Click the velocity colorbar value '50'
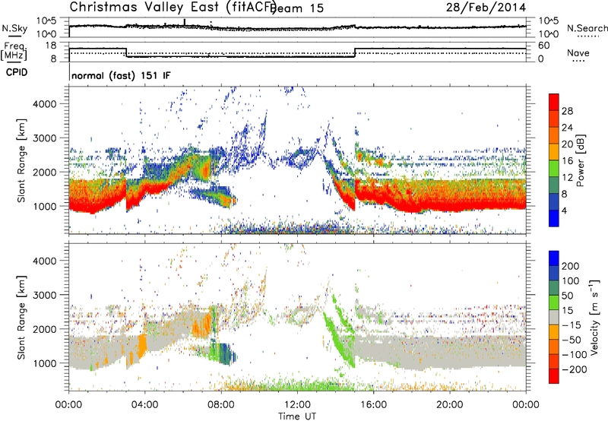Viewport: 608px width, 421px height. (567, 296)
